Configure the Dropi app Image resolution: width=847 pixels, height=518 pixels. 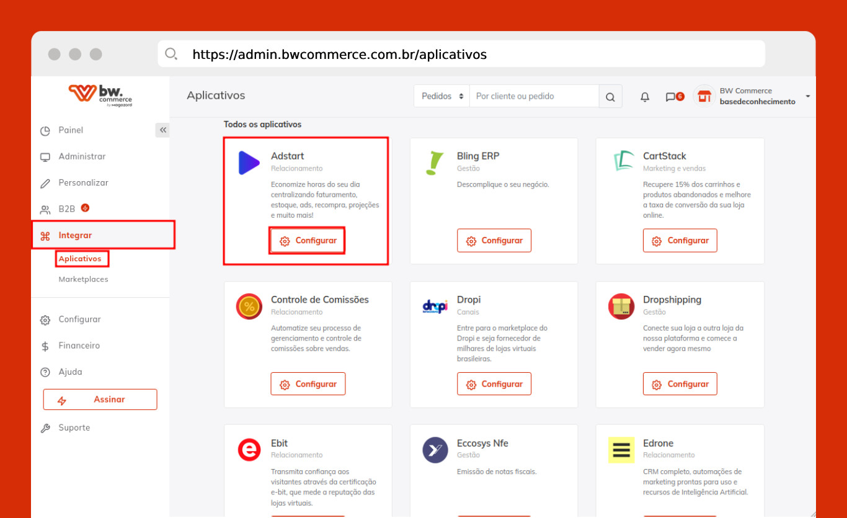(x=494, y=384)
